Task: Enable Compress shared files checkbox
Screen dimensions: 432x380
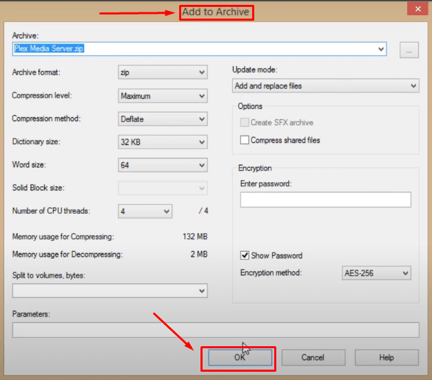Action: pos(245,140)
